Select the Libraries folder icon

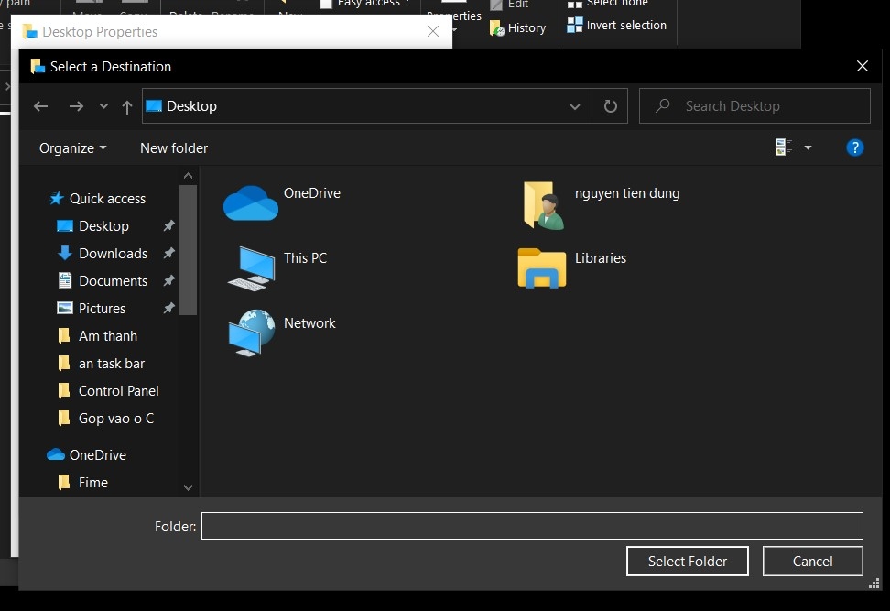(541, 268)
